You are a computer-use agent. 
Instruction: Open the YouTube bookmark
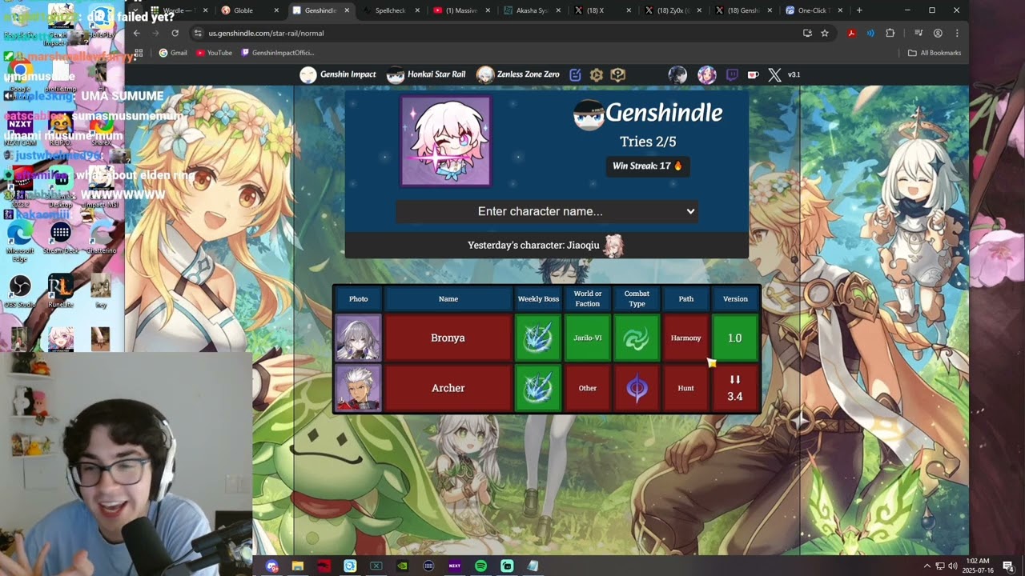[x=213, y=53]
